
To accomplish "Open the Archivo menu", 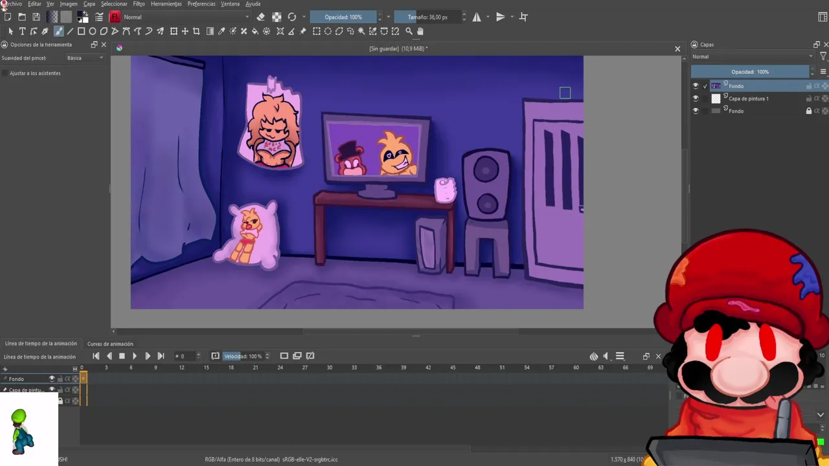I will [12, 4].
